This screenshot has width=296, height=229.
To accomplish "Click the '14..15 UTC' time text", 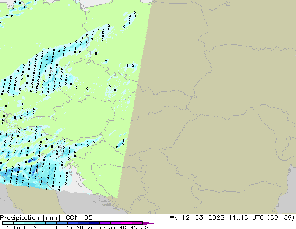I will click(247, 218).
